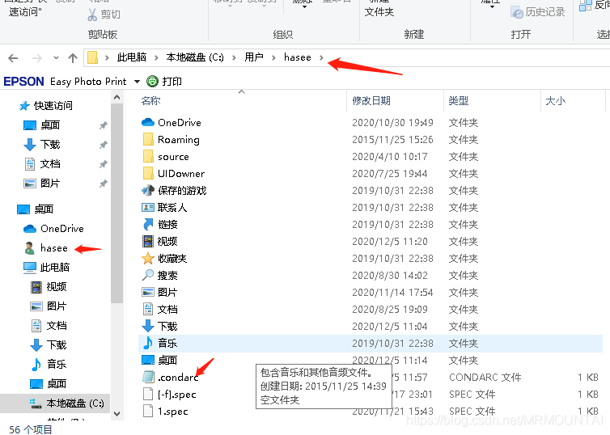Click the pin icon beside quick access 下载
610x435 pixels.
coord(103,145)
